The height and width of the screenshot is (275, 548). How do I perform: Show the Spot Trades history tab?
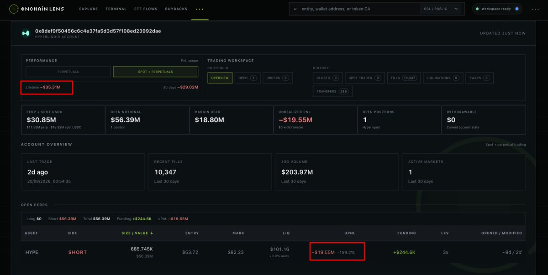tap(365, 78)
